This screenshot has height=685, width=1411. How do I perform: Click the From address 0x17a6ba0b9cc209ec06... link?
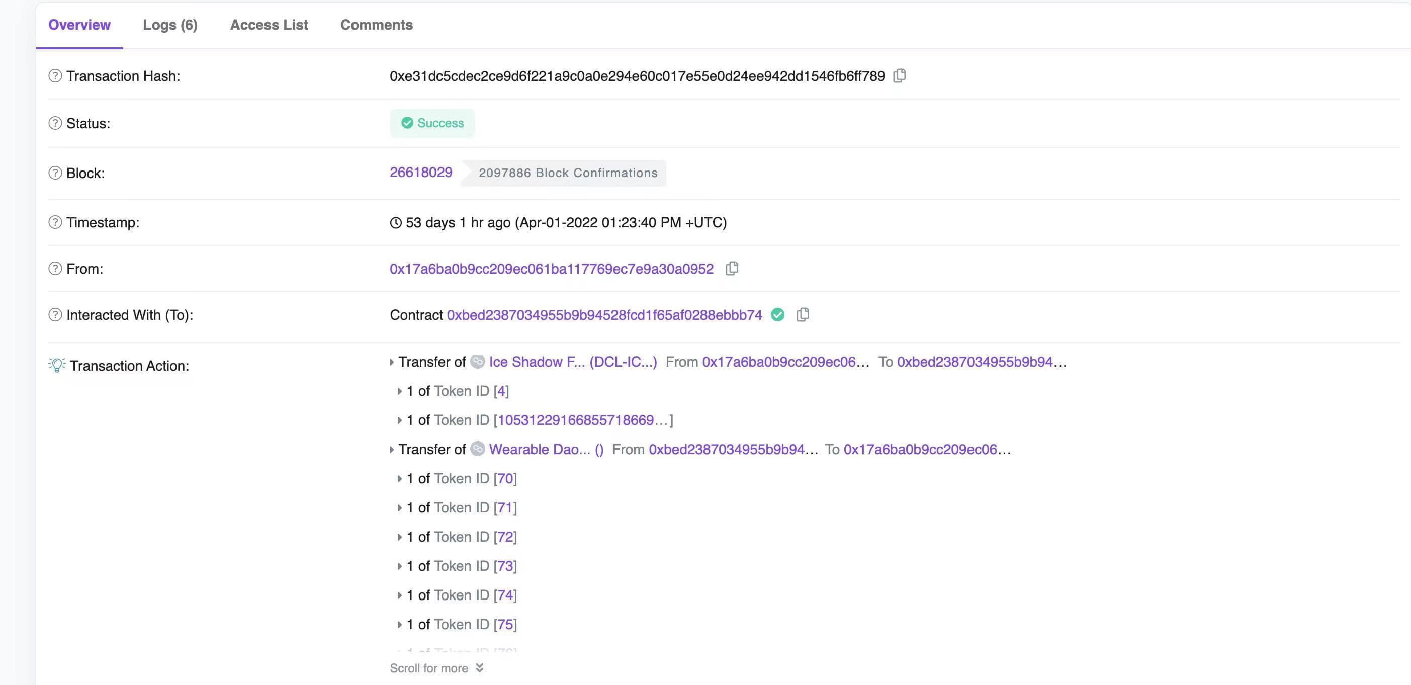click(552, 268)
